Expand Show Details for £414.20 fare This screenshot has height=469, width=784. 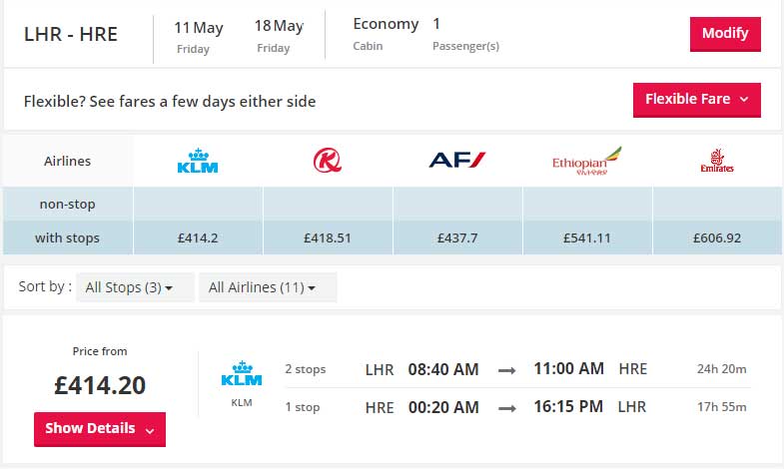[x=100, y=429]
